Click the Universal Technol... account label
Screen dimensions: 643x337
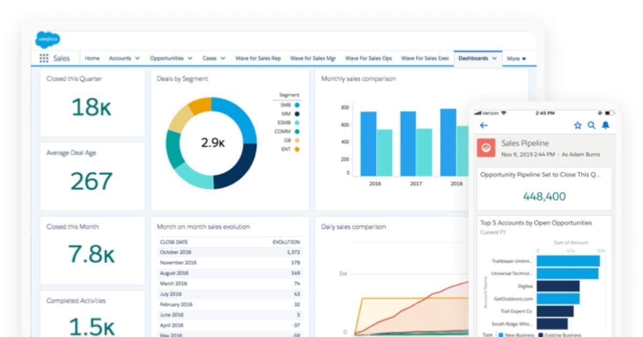(x=512, y=273)
